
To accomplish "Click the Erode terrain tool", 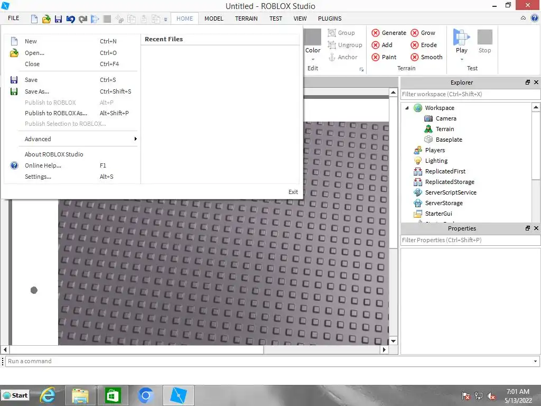I will (424, 45).
